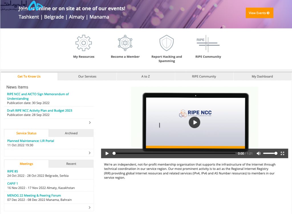292x214 pixels.
Task: Switch to My Dashboard tab
Action: (262, 76)
